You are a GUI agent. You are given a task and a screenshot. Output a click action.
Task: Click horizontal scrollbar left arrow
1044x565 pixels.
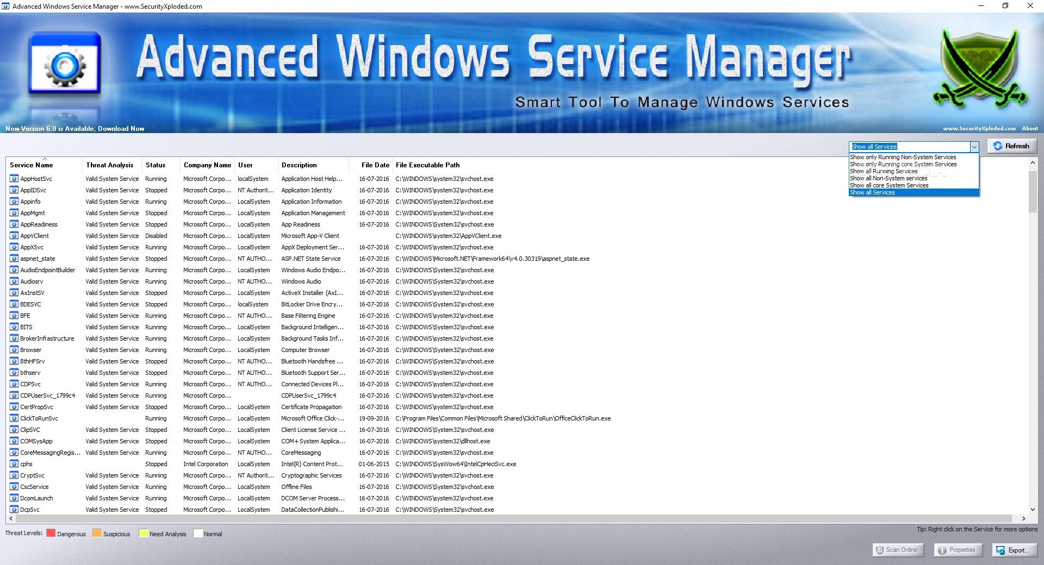coord(11,519)
